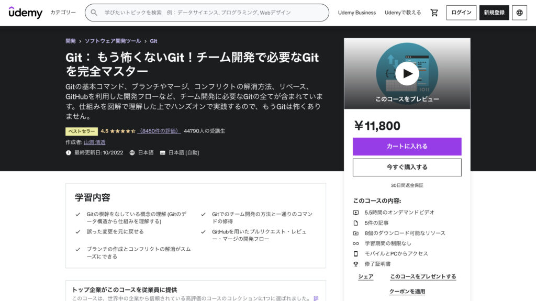
Task: Click モバイルとPCからアクセス text
Action: (x=396, y=254)
